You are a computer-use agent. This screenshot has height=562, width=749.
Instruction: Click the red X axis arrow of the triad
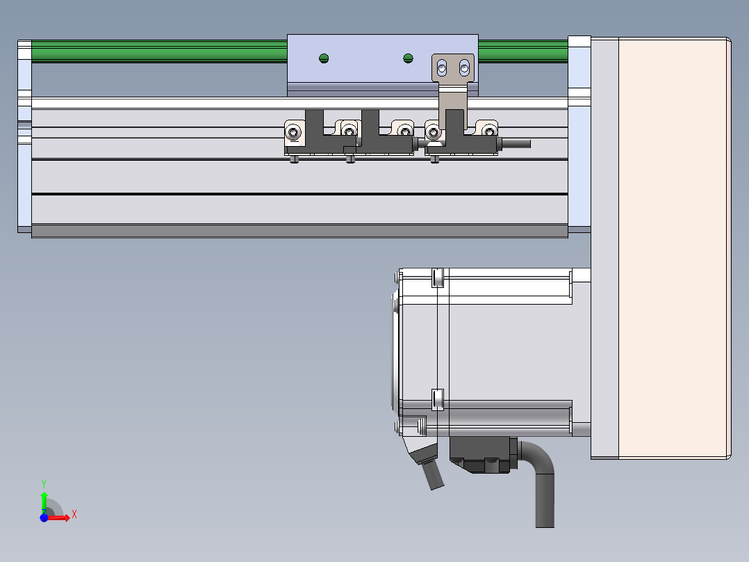(x=60, y=518)
